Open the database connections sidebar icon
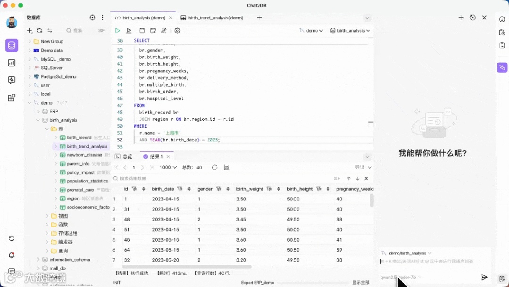The height and width of the screenshot is (287, 509). (x=12, y=45)
